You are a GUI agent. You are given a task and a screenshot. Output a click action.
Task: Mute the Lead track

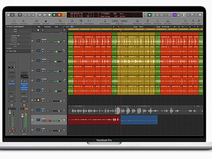pos(43,131)
